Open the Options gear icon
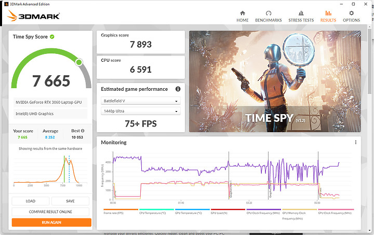This screenshot has width=374, height=235. (x=351, y=13)
